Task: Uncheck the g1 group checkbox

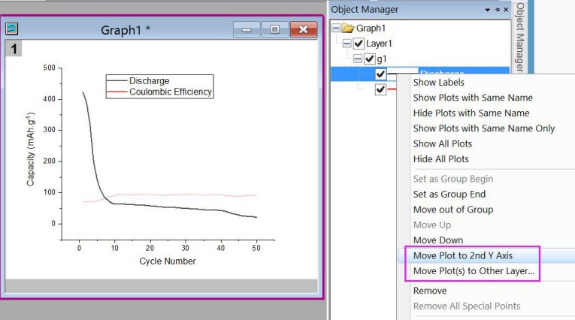Action: pyautogui.click(x=369, y=59)
